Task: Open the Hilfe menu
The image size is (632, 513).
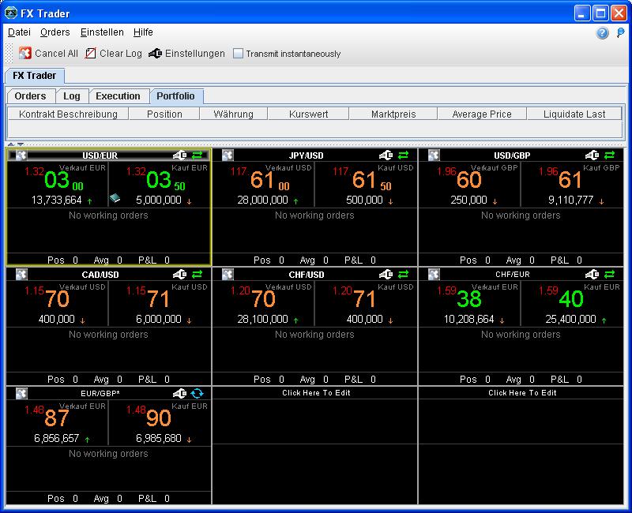Action: pyautogui.click(x=143, y=32)
